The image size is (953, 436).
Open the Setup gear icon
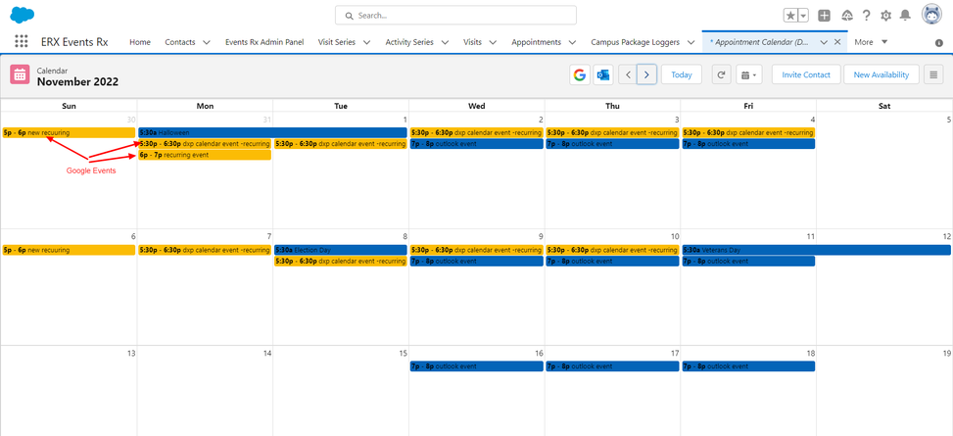[885, 16]
